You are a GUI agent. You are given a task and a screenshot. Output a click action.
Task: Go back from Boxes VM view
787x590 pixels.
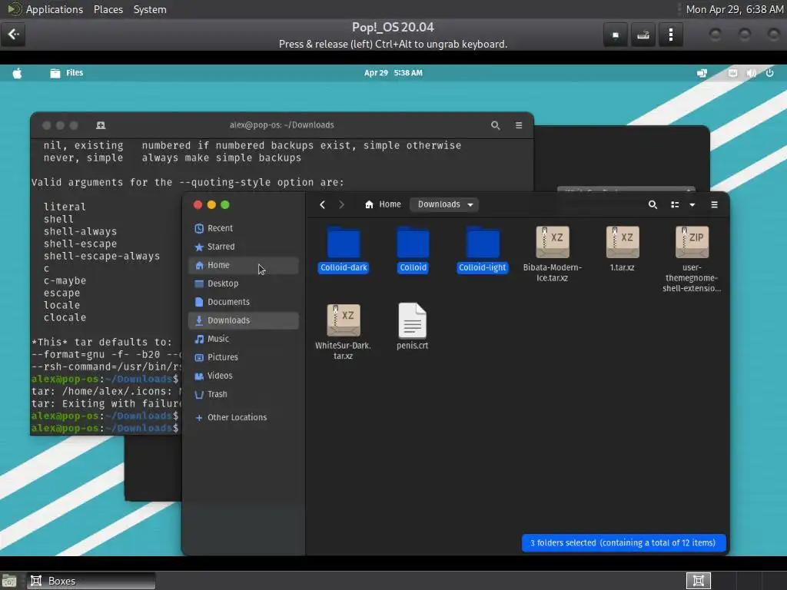(x=13, y=35)
